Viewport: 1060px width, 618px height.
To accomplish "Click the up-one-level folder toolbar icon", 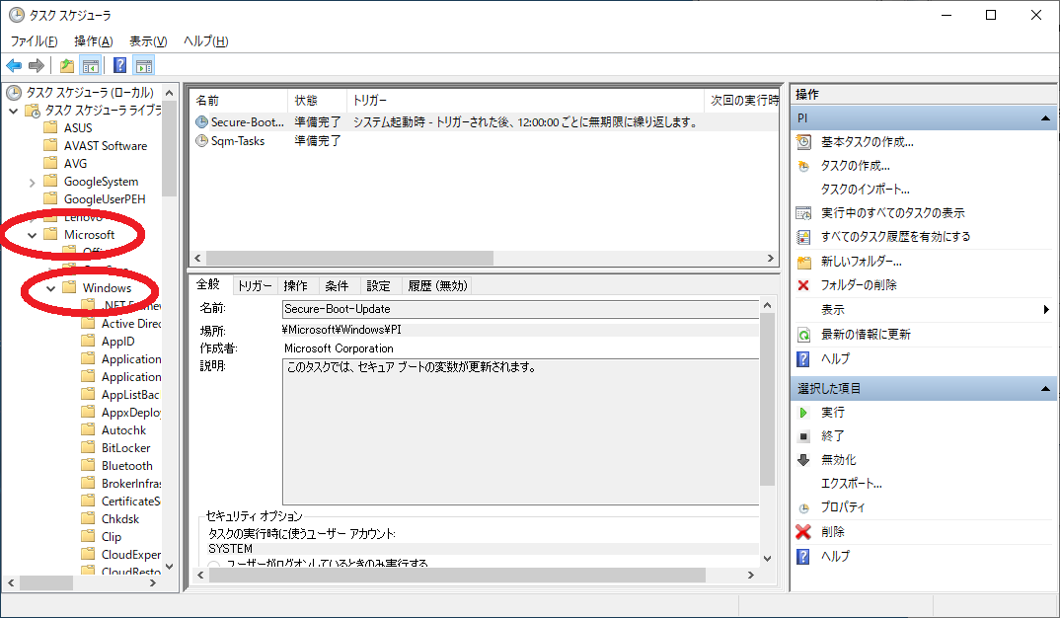I will [x=67, y=66].
